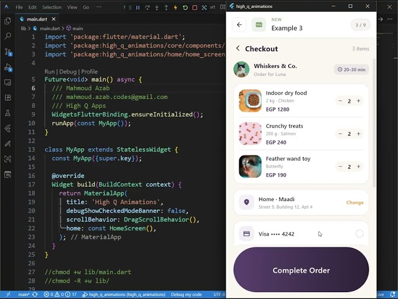Open the widget inspector debug toolbar icon

tap(204, 7)
